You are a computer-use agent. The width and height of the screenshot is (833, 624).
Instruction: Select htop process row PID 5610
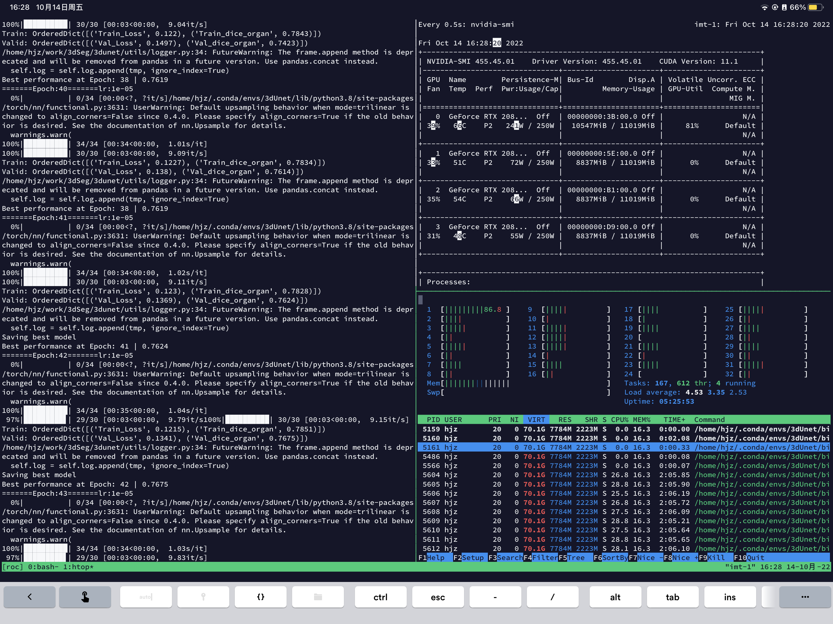click(624, 530)
